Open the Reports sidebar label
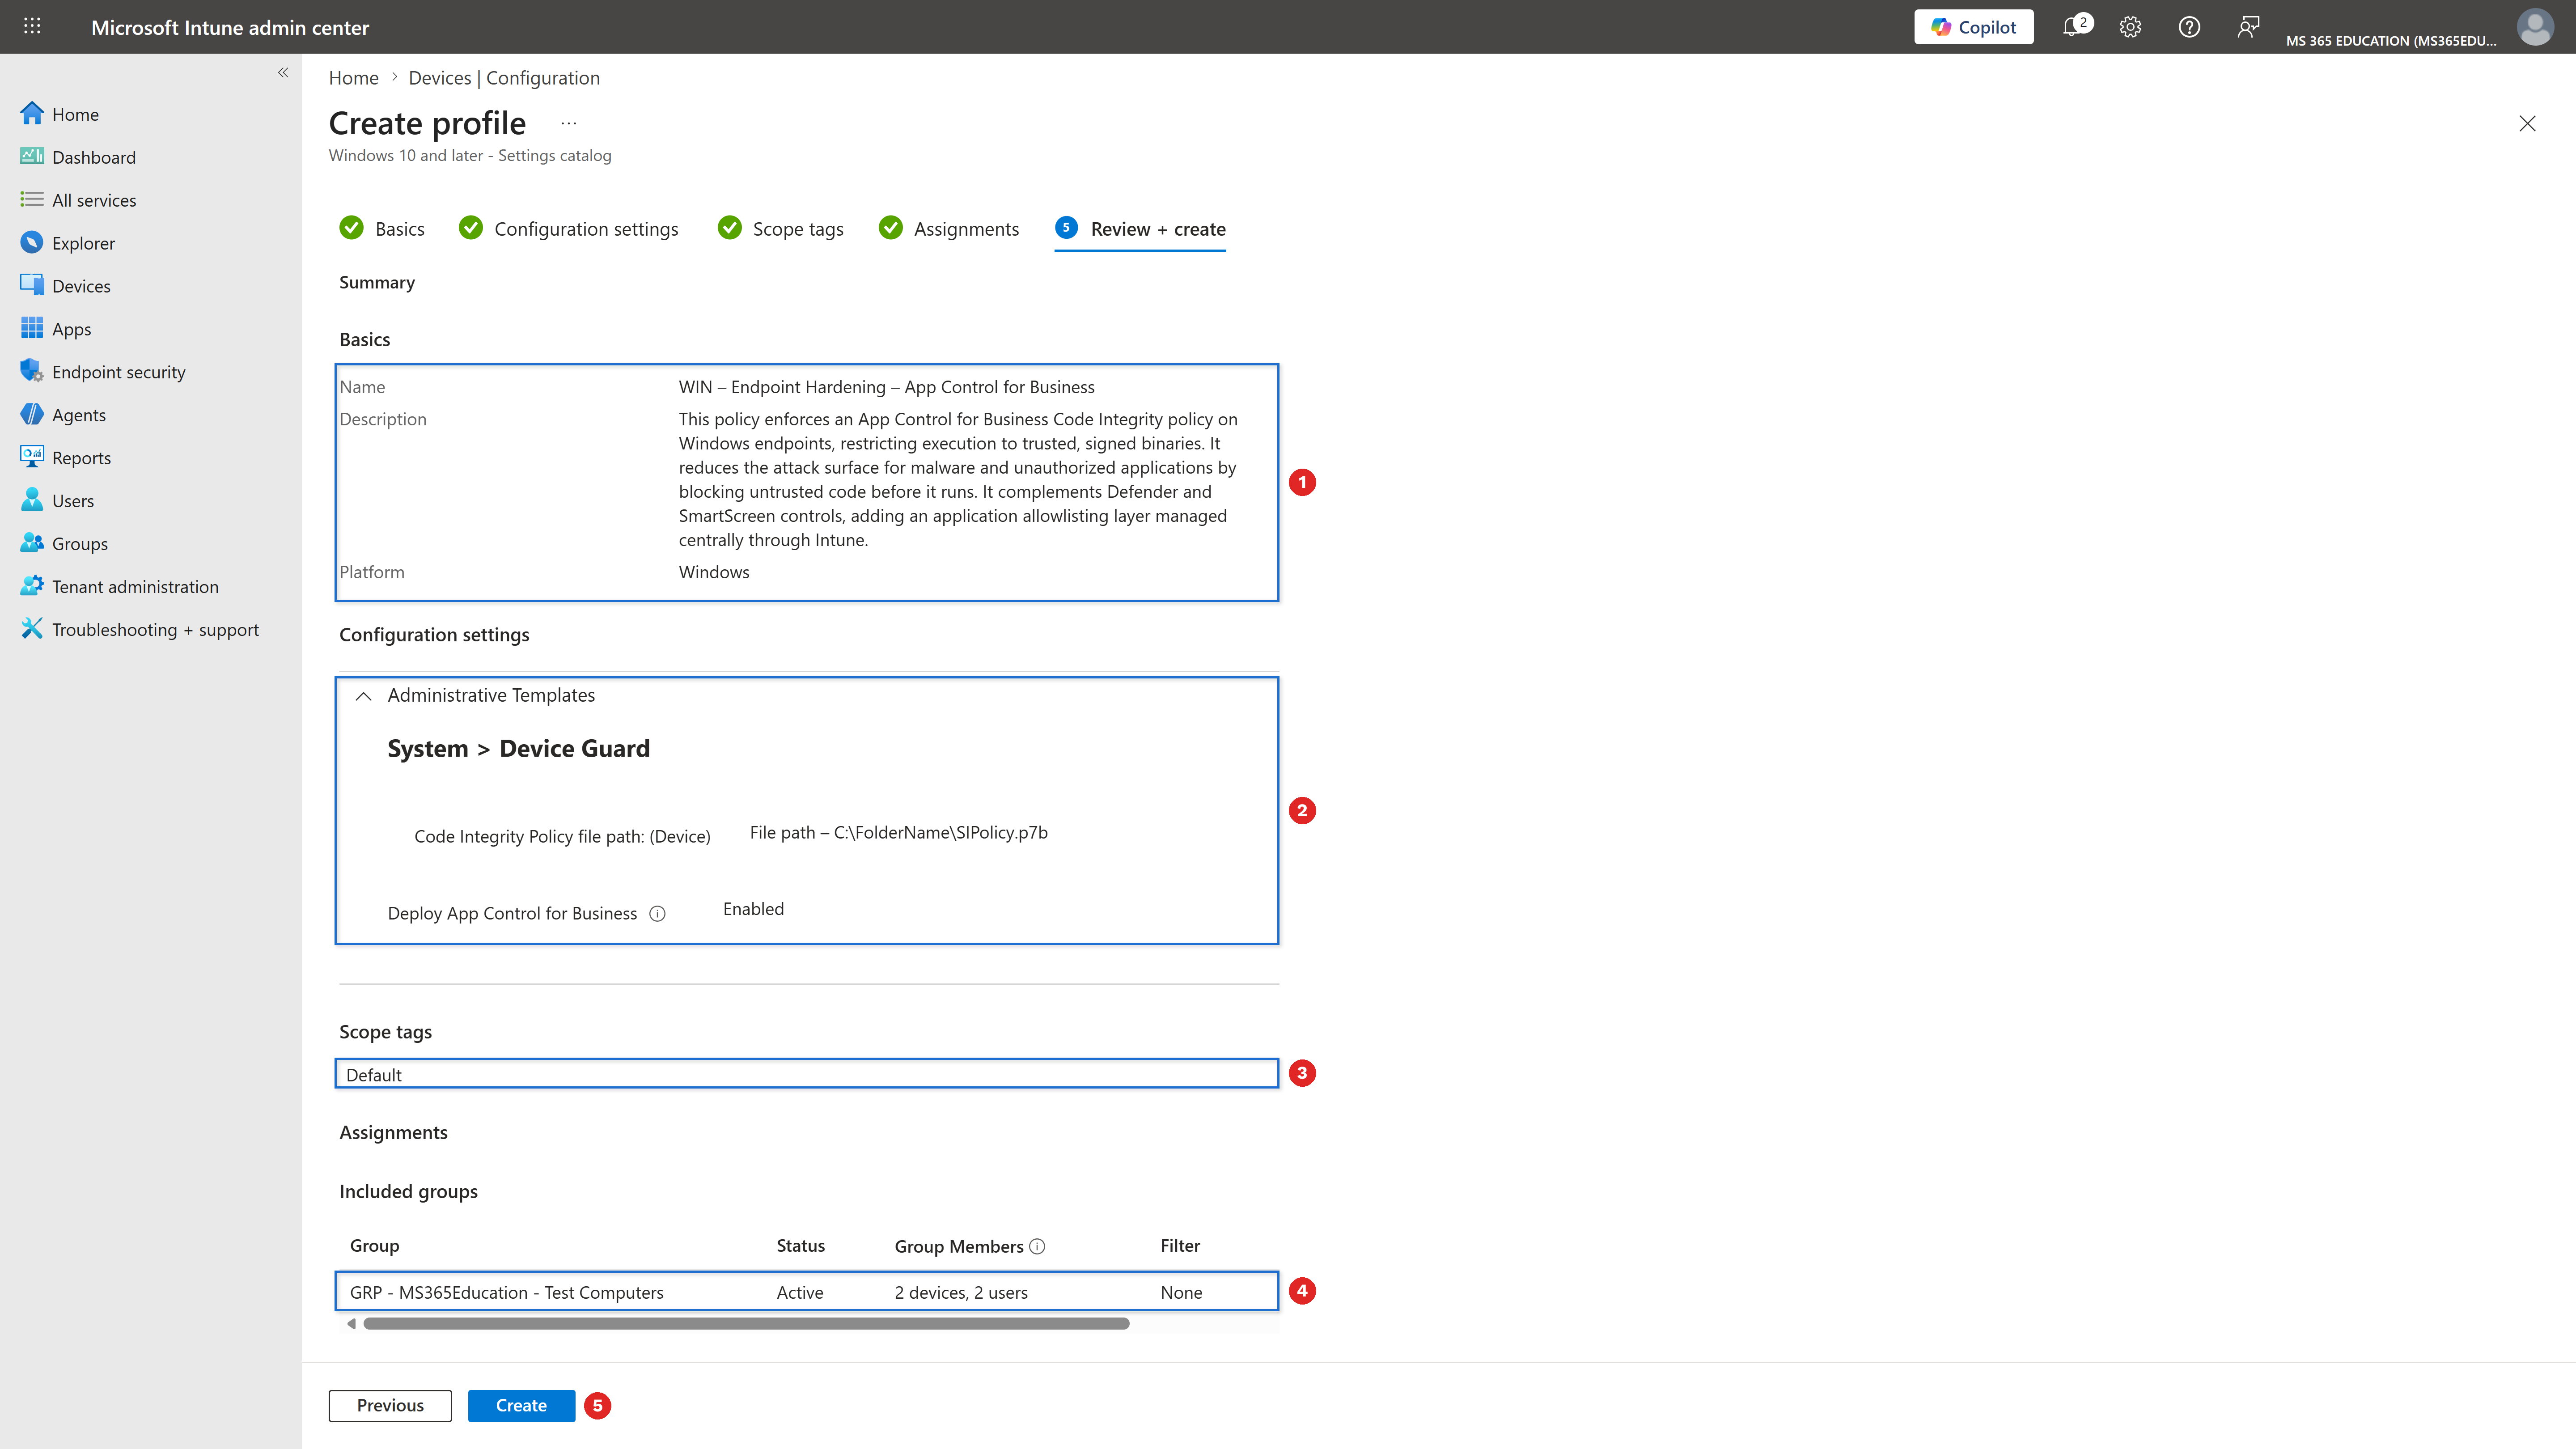The image size is (2576, 1449). click(81, 458)
